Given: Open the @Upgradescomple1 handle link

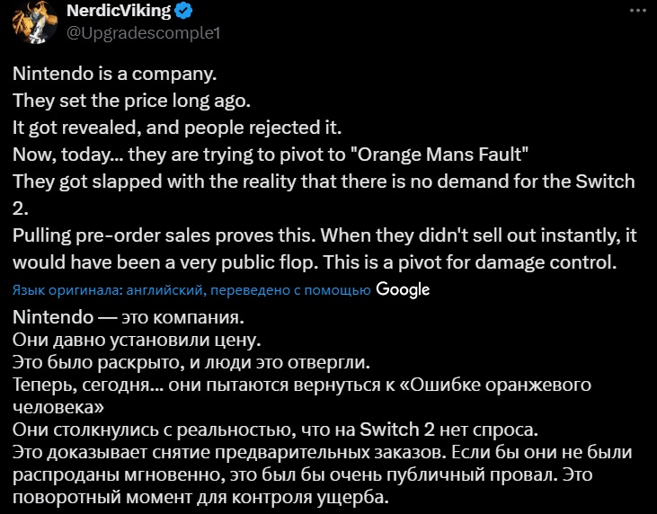Looking at the screenshot, I should (143, 32).
